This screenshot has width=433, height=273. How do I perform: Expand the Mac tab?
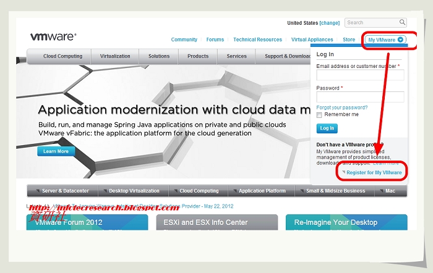click(391, 191)
